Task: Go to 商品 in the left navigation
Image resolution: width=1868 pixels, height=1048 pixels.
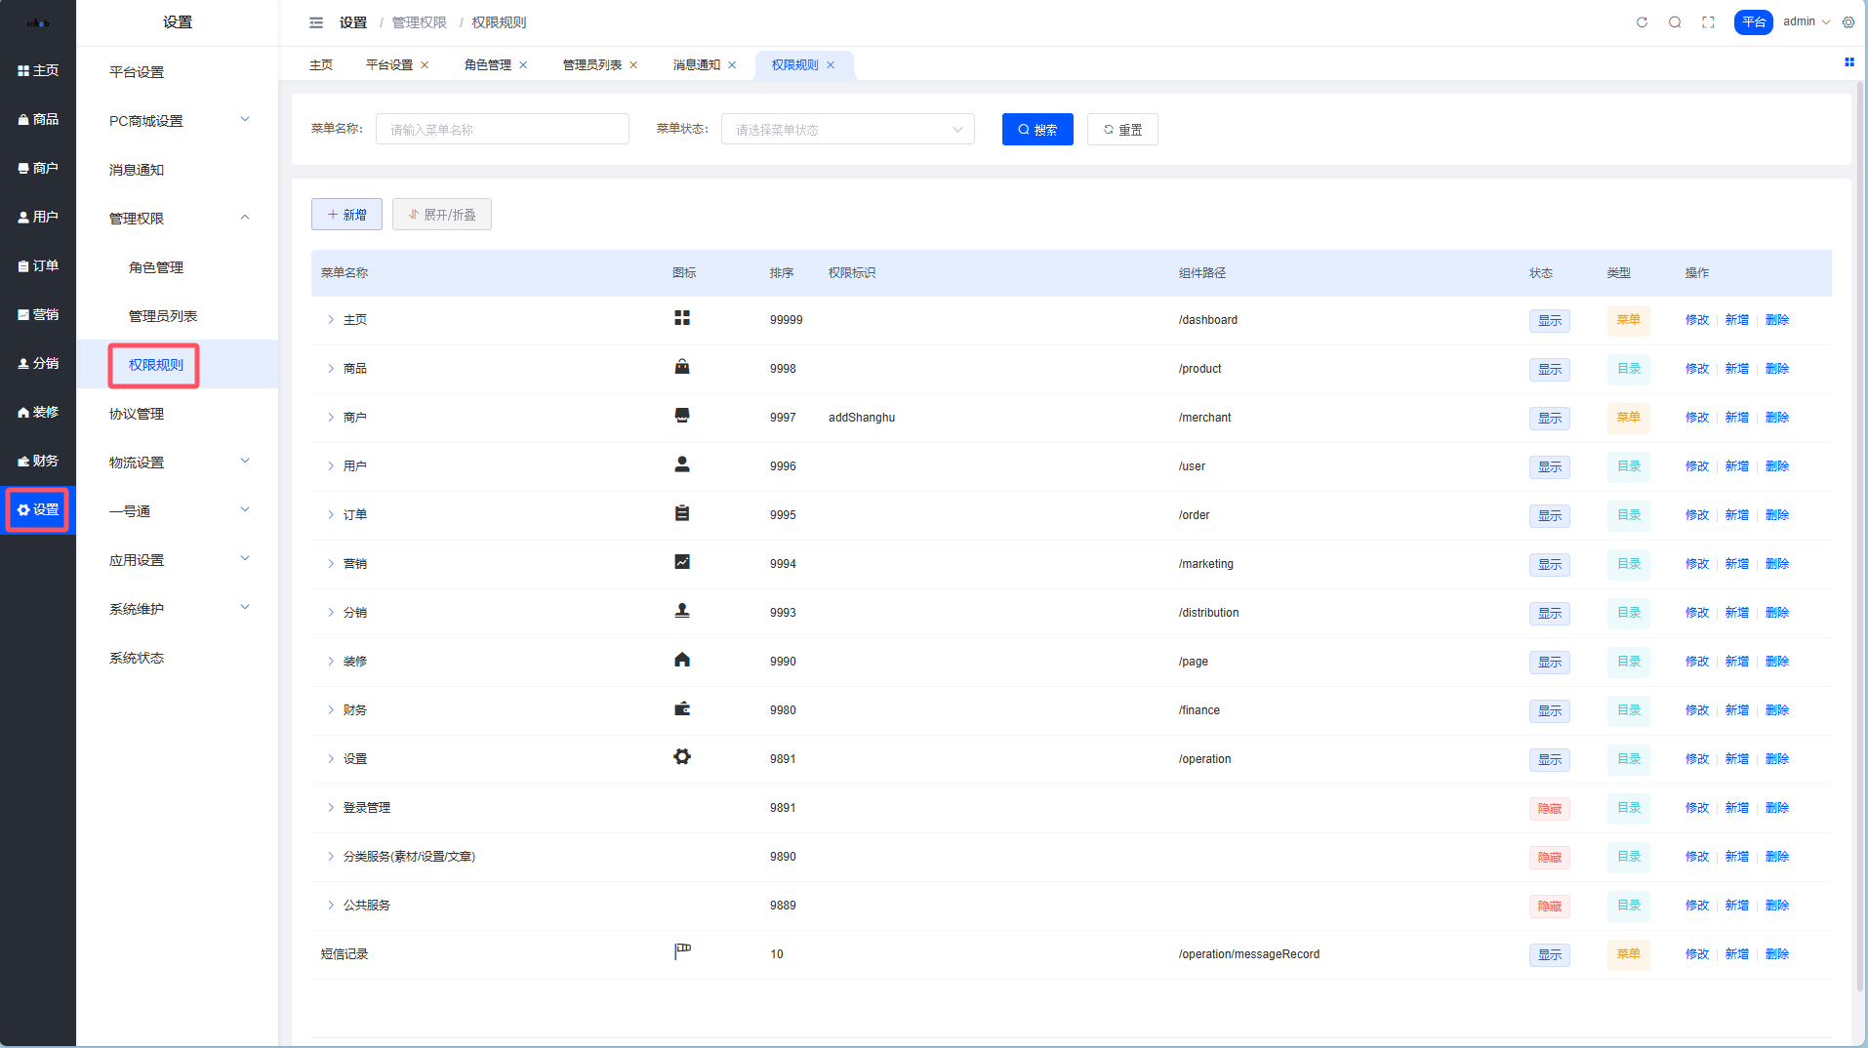Action: tap(38, 119)
